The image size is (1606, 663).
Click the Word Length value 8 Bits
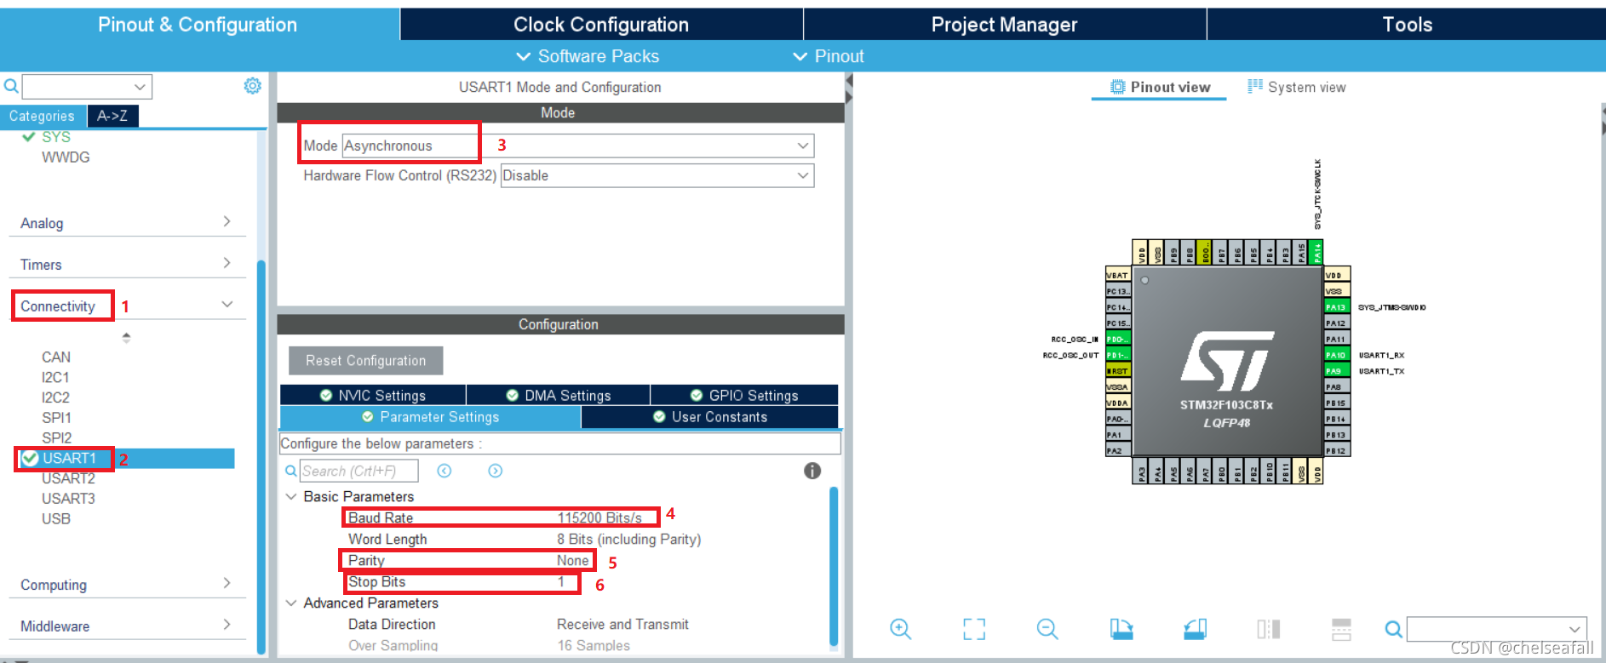pos(629,539)
